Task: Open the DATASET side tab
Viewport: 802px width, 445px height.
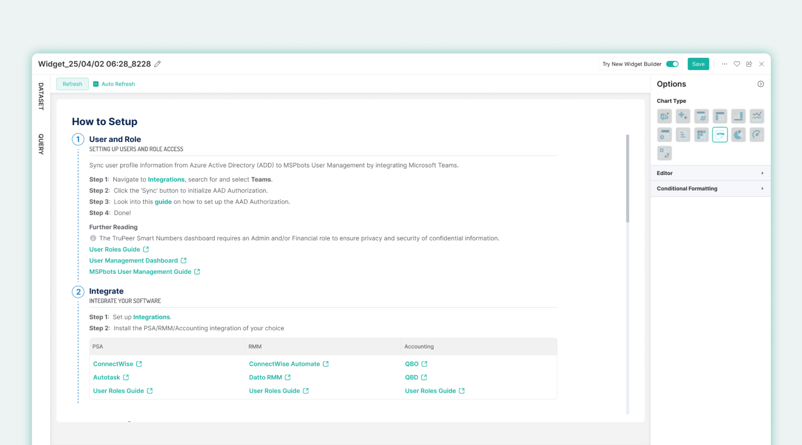Action: point(41,96)
